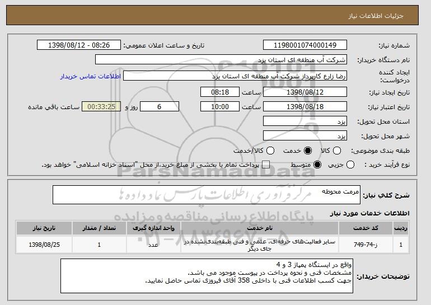The height and width of the screenshot is (305, 431).
Task: Click the delivery province field یزد
Action: 305,121
